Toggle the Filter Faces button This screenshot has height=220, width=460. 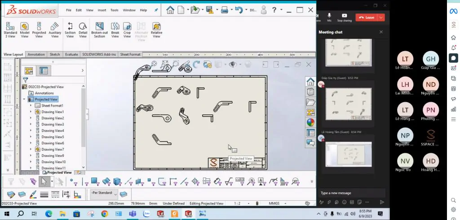pyautogui.click(x=95, y=181)
